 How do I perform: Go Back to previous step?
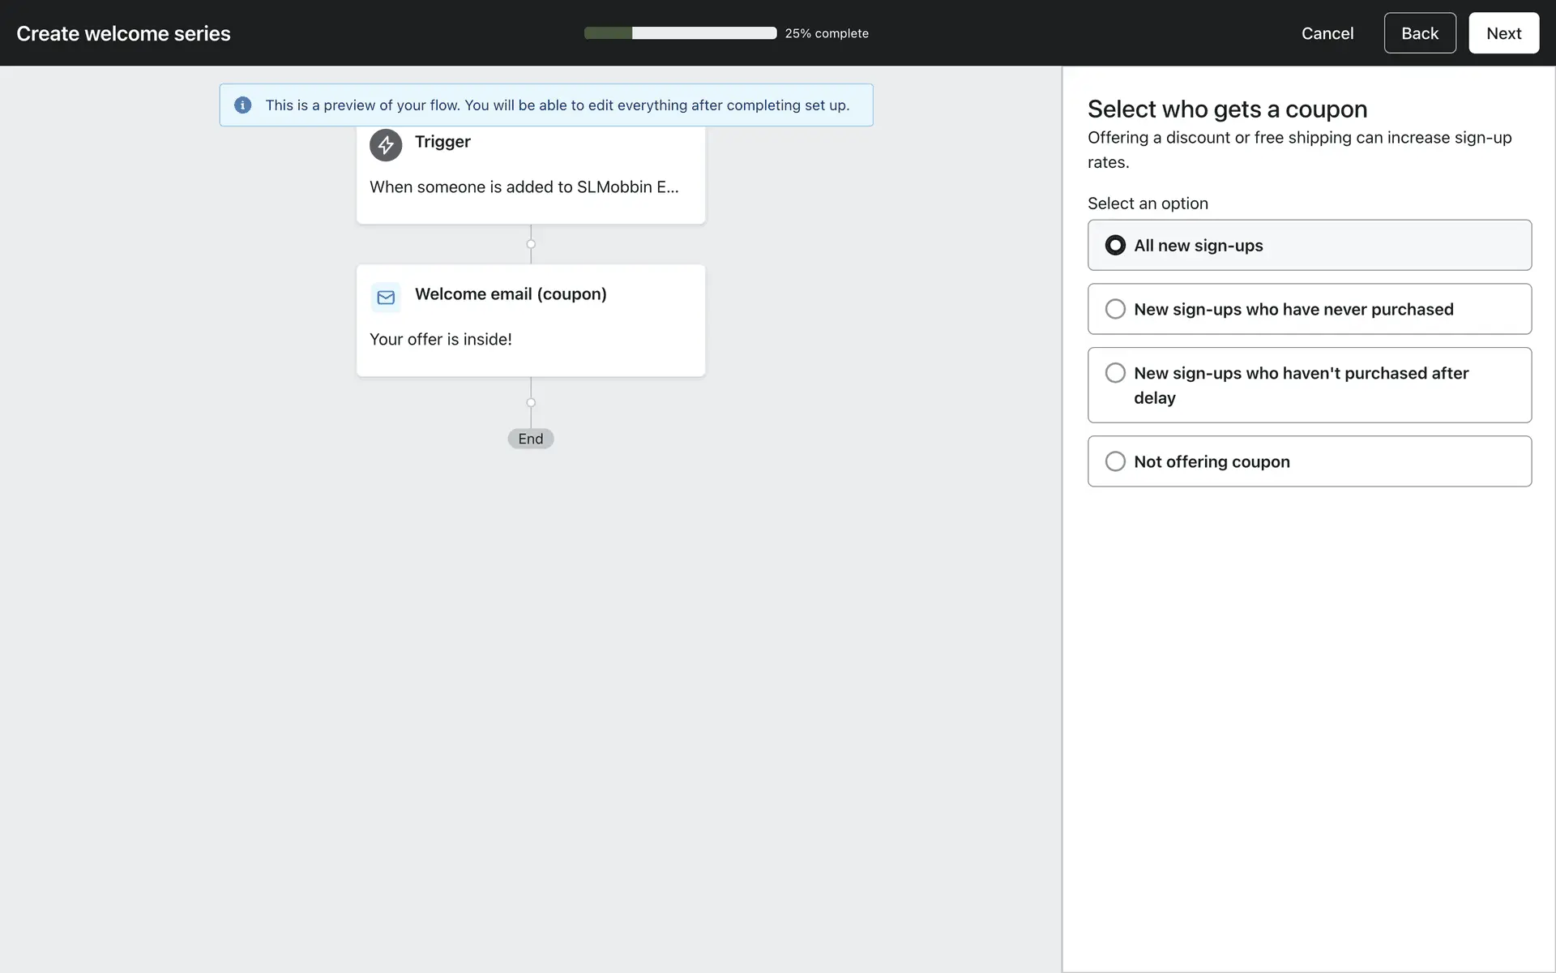coord(1419,33)
